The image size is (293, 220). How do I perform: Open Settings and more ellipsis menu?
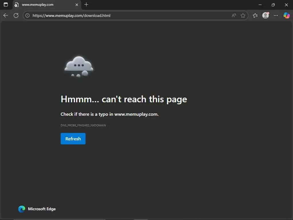(276, 15)
